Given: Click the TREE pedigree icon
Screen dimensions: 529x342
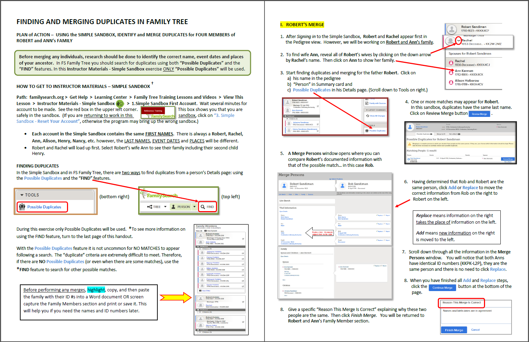Looking at the screenshot, I should coord(150,207).
